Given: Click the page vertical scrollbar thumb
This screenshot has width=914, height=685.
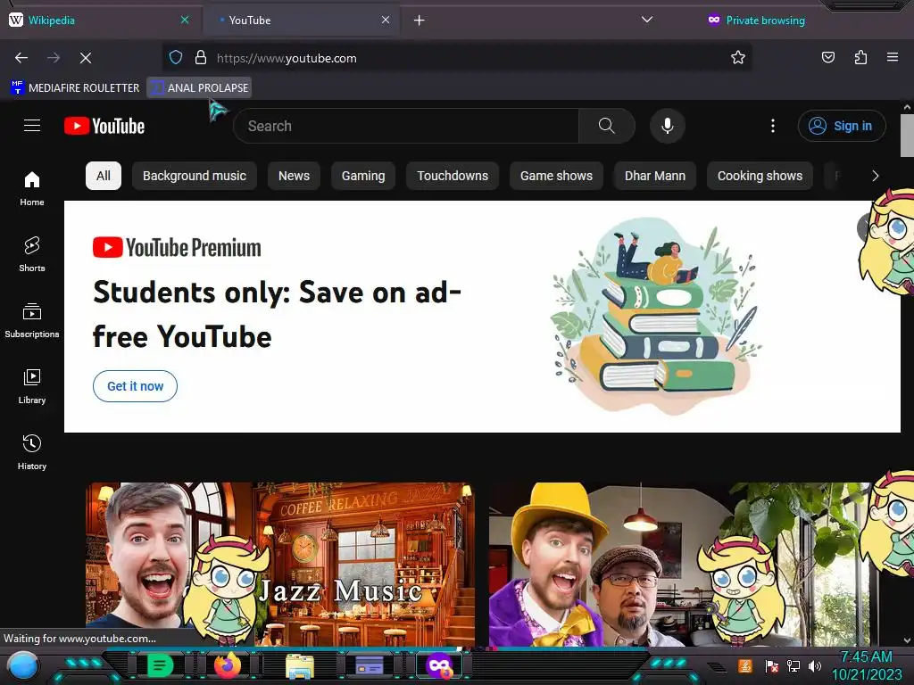Looking at the screenshot, I should click(x=907, y=136).
